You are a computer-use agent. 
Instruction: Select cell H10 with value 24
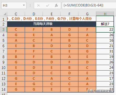coord(105,68)
